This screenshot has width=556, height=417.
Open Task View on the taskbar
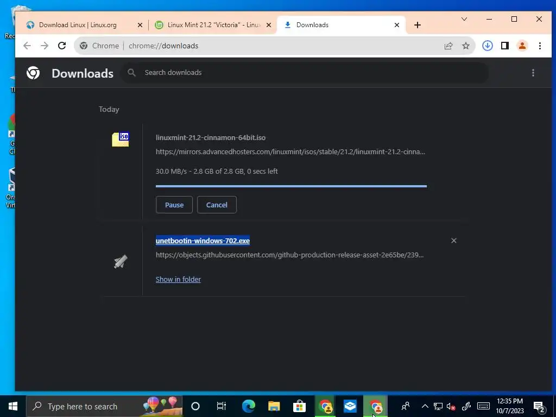pos(222,406)
